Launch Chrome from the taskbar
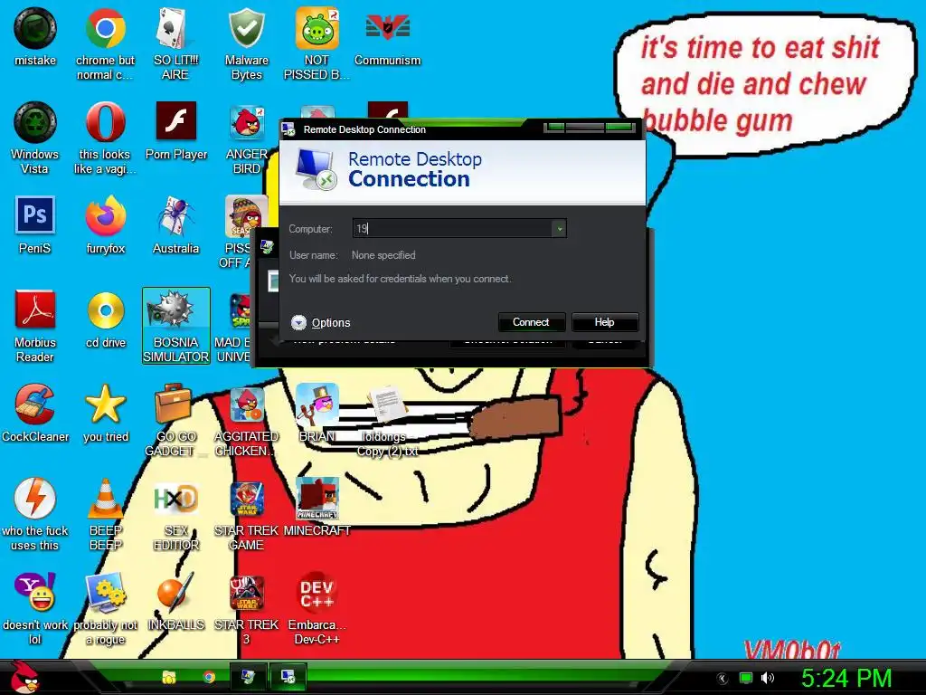Viewport: 926px width, 695px height. tap(209, 677)
